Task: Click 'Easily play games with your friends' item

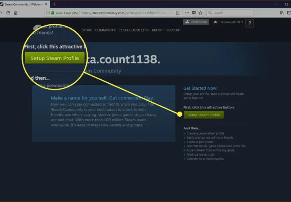Action: coord(210,138)
